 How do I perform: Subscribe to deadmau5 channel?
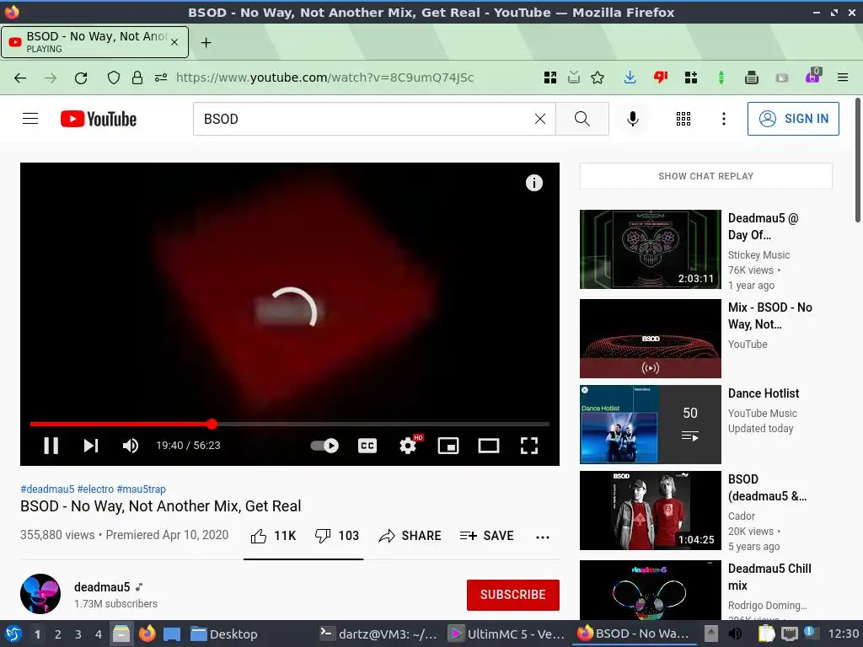[x=513, y=595]
